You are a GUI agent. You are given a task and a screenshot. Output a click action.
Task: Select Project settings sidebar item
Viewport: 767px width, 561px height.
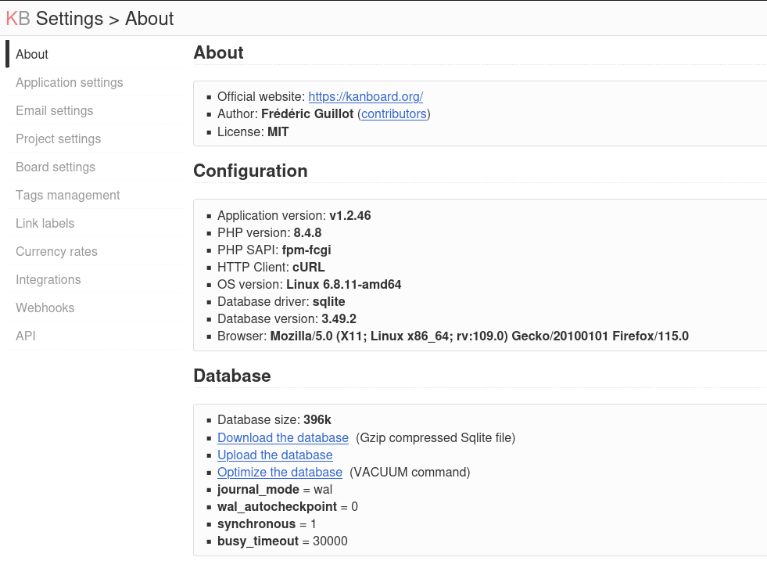[x=58, y=139]
